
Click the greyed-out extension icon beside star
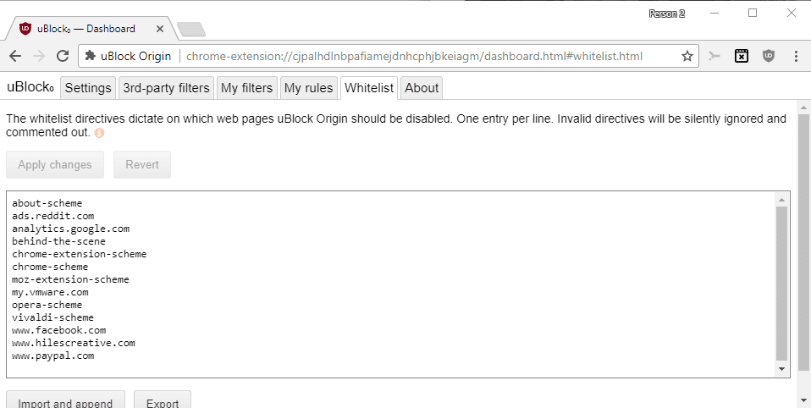pyautogui.click(x=714, y=56)
